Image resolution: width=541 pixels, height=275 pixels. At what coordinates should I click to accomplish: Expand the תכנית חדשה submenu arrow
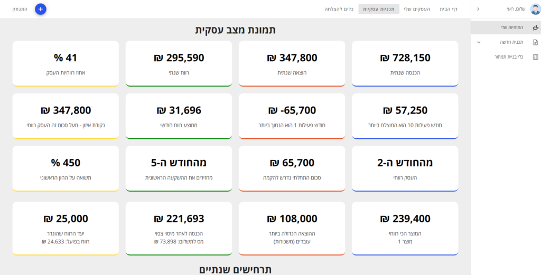click(479, 42)
